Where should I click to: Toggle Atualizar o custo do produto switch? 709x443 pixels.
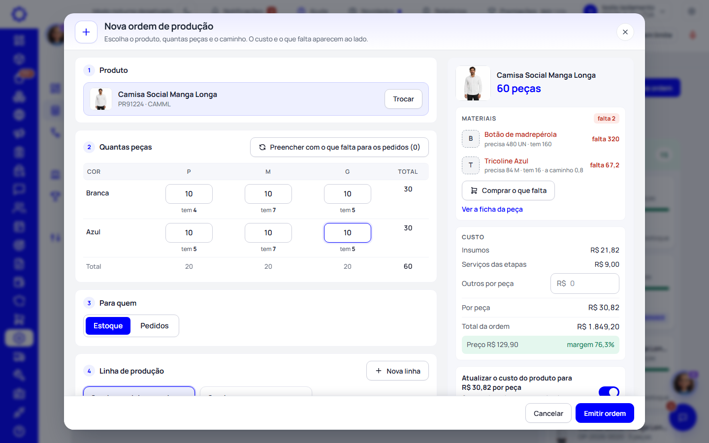click(609, 392)
